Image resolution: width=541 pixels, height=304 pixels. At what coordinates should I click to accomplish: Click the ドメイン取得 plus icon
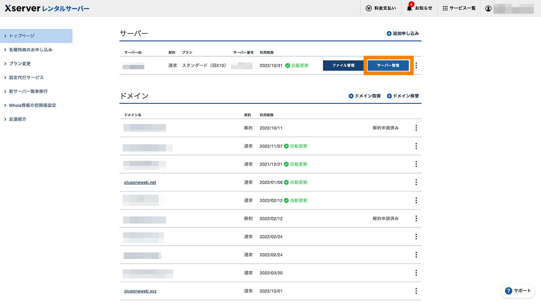(351, 96)
